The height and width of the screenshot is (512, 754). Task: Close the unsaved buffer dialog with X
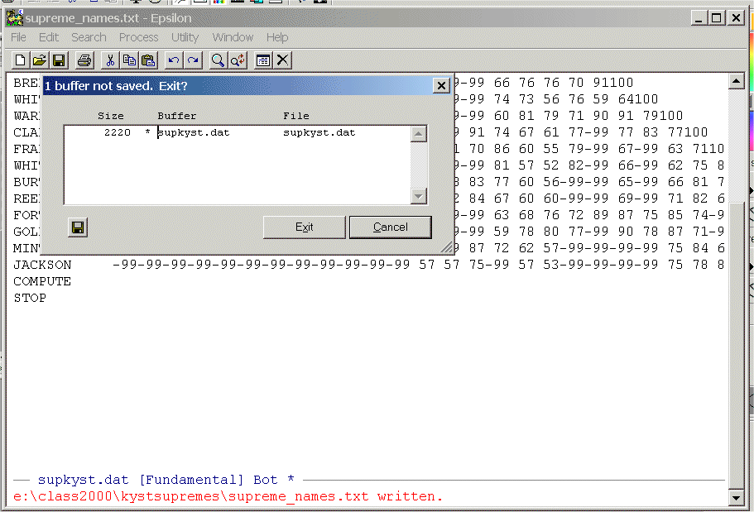click(441, 86)
